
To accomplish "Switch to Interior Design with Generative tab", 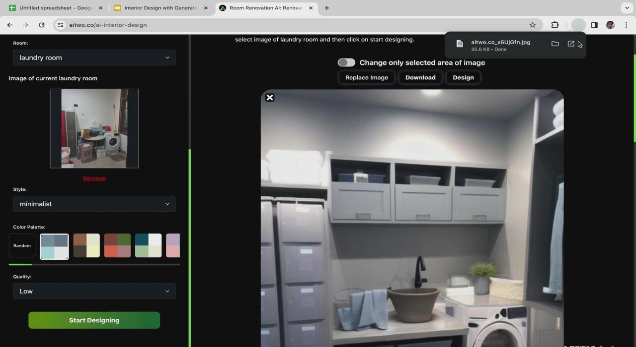I will coord(158,8).
